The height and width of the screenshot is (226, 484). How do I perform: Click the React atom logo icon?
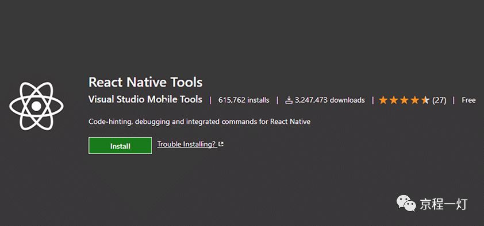point(36,106)
